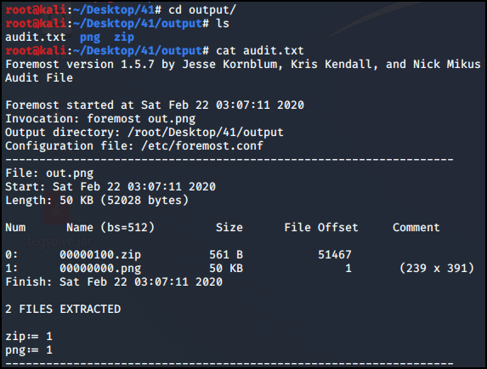Click the '/etc/foremost.conf' configuration path
Screen dimensions: 487x369
(x=202, y=145)
